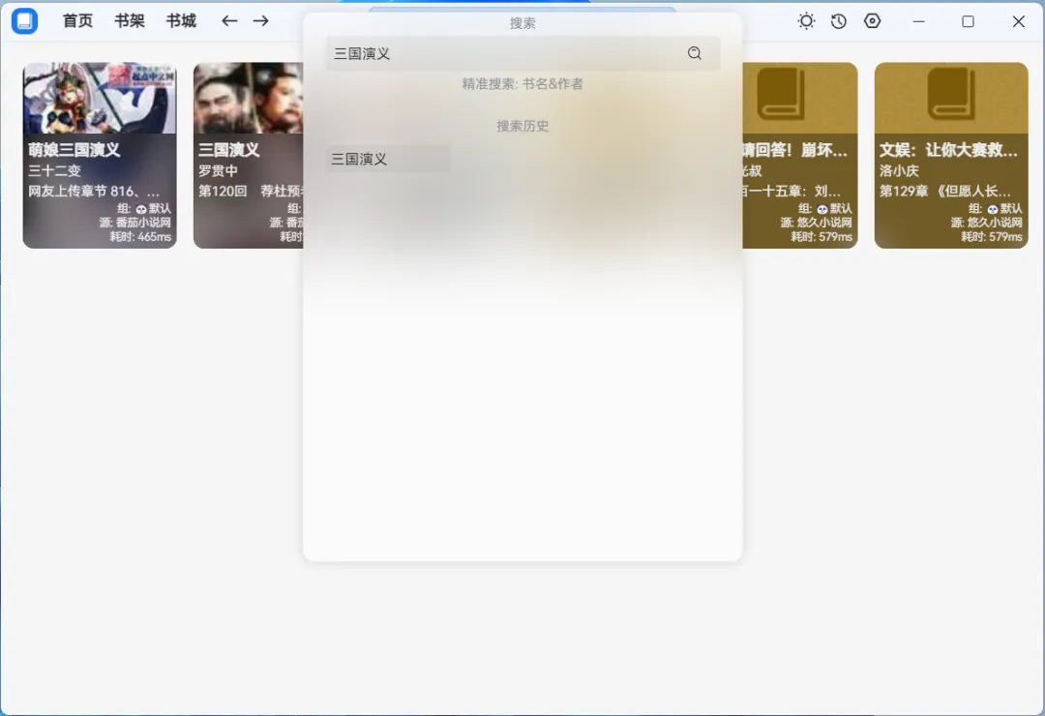Click 耗时: 465ms text
The width and height of the screenshot is (1045, 716).
tap(140, 237)
